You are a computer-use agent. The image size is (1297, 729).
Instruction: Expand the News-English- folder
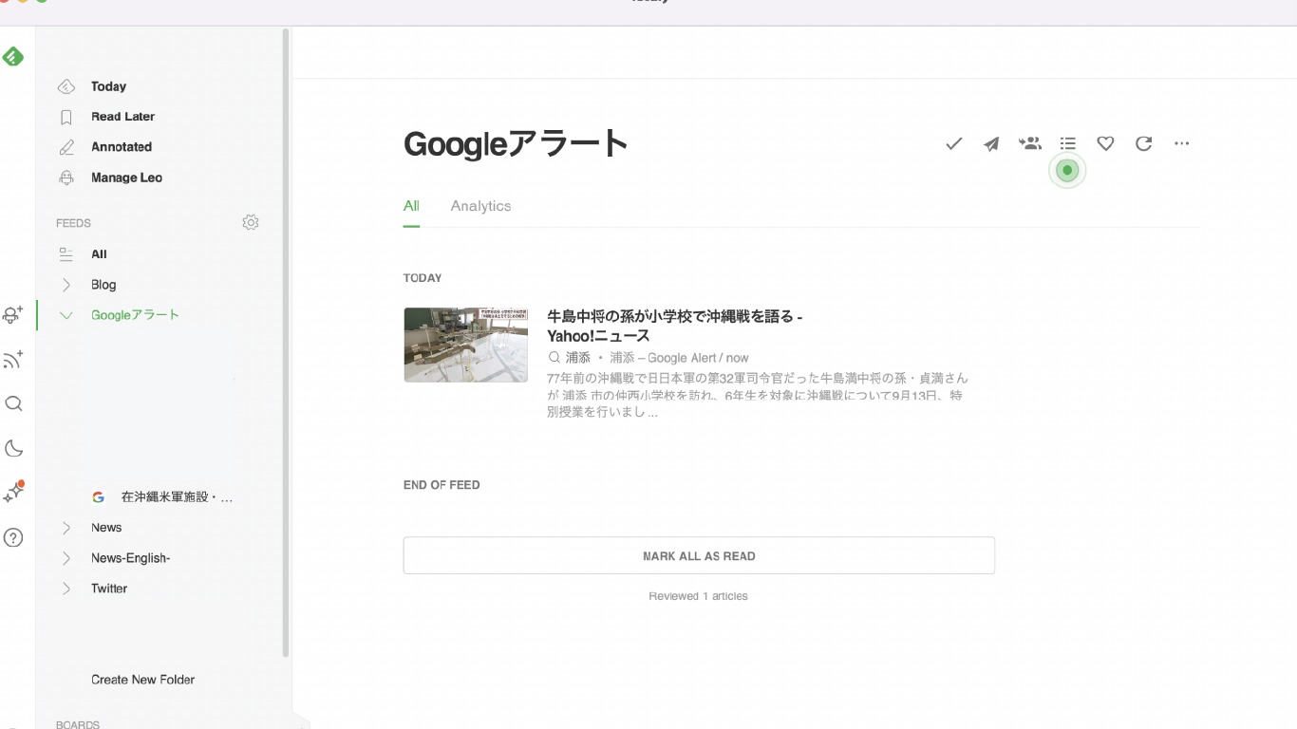(66, 558)
